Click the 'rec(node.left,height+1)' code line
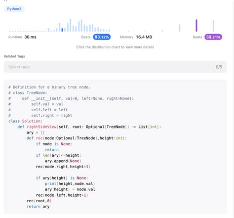This screenshot has height=218, width=234. pos(62,195)
